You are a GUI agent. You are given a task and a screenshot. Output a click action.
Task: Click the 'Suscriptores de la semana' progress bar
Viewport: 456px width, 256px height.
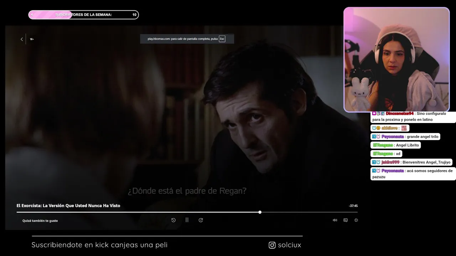83,15
